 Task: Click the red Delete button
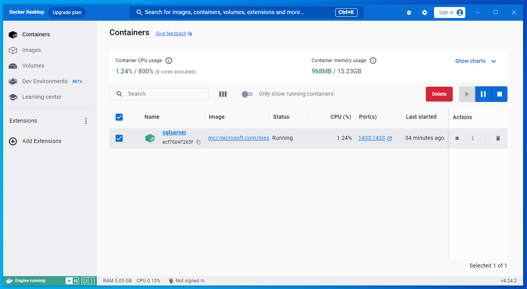pyautogui.click(x=439, y=94)
